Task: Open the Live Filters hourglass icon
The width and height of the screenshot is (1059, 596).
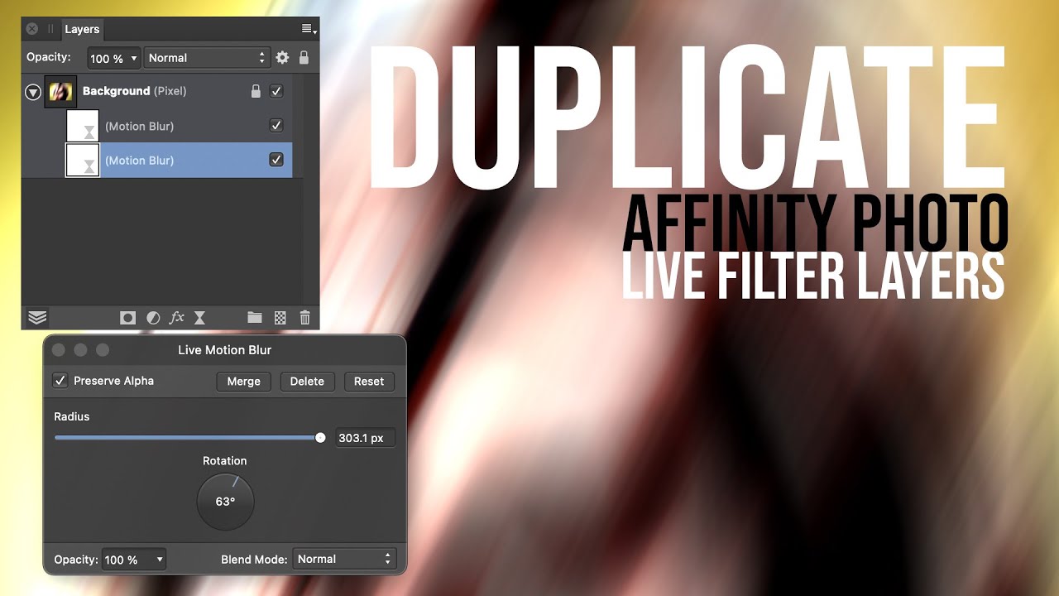Action: [199, 317]
